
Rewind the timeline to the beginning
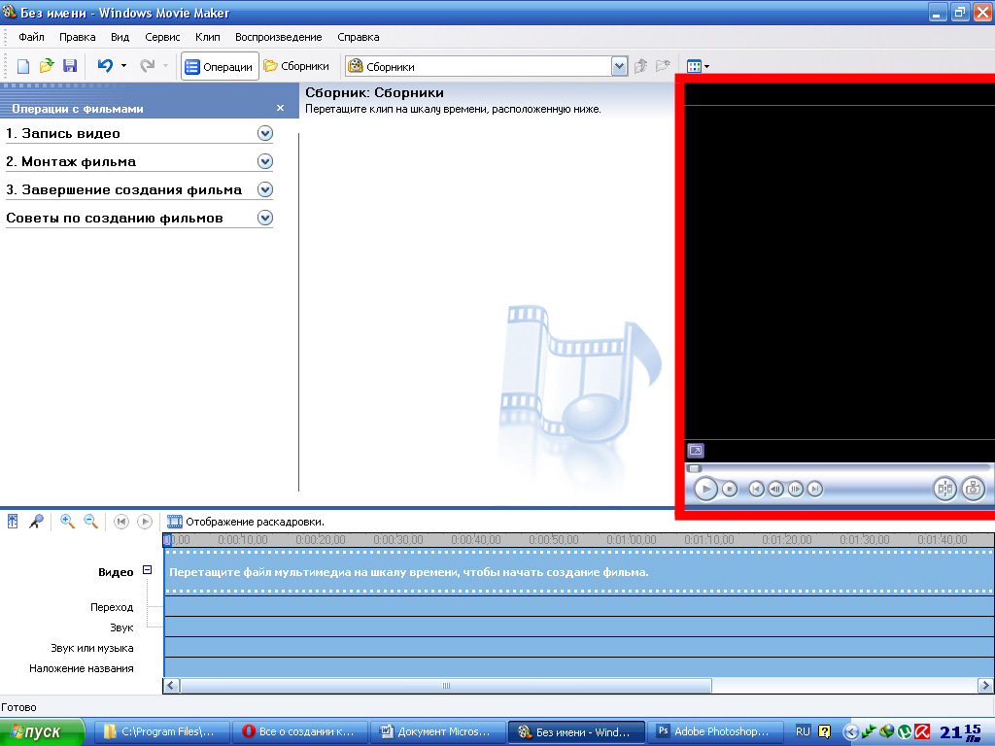click(121, 522)
